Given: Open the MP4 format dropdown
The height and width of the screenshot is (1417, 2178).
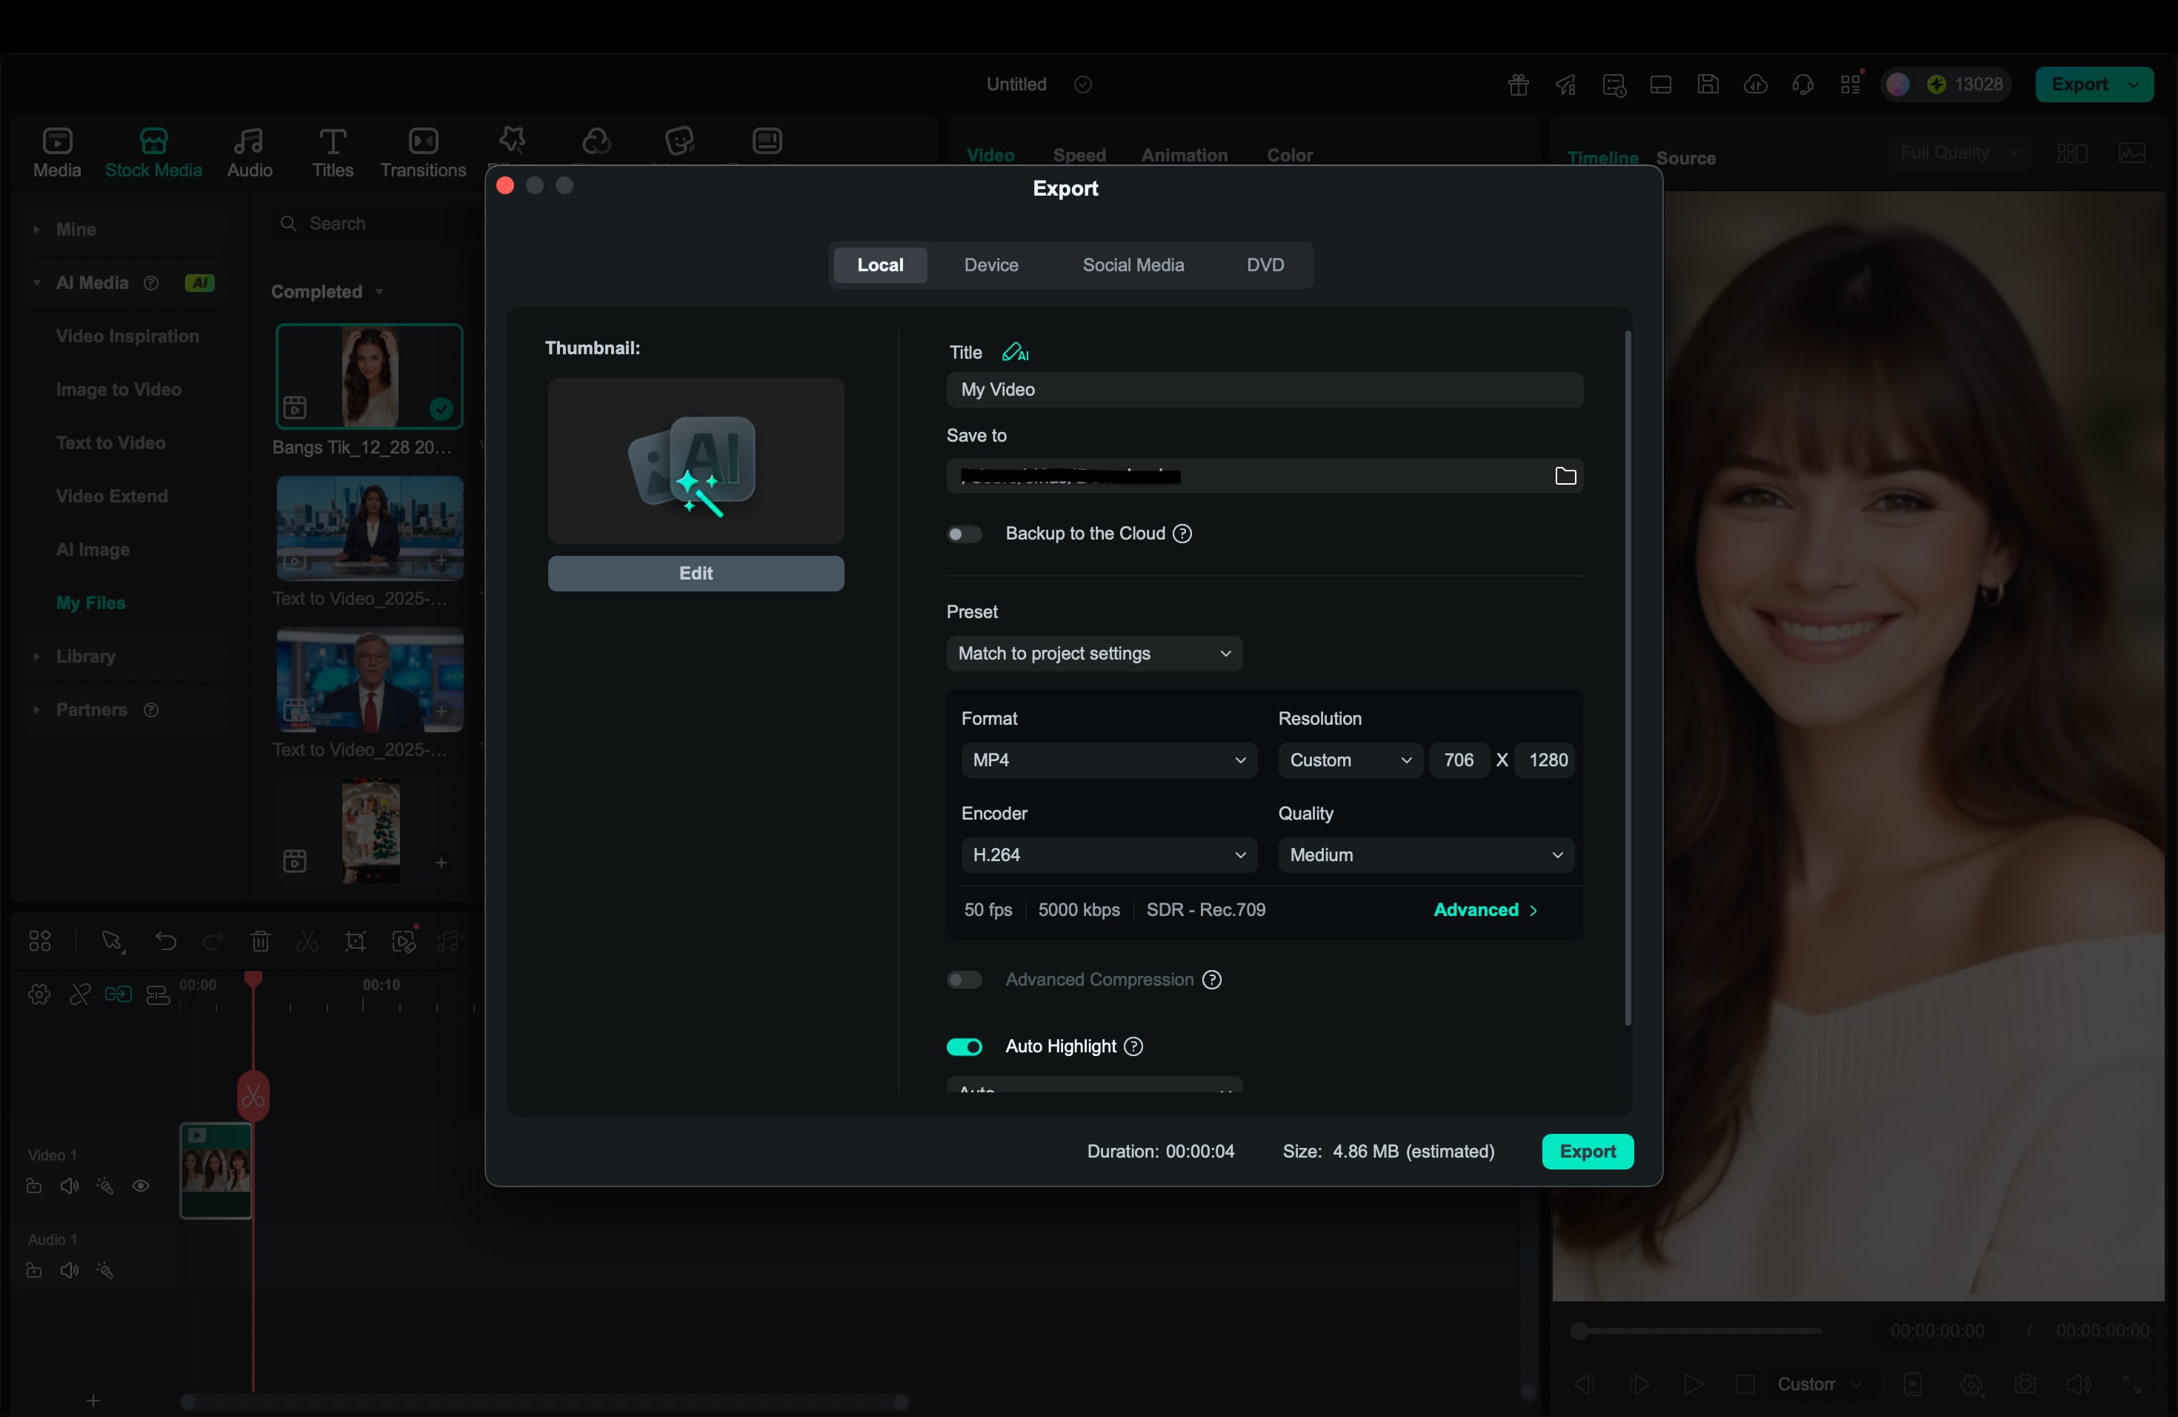Looking at the screenshot, I should tap(1108, 760).
